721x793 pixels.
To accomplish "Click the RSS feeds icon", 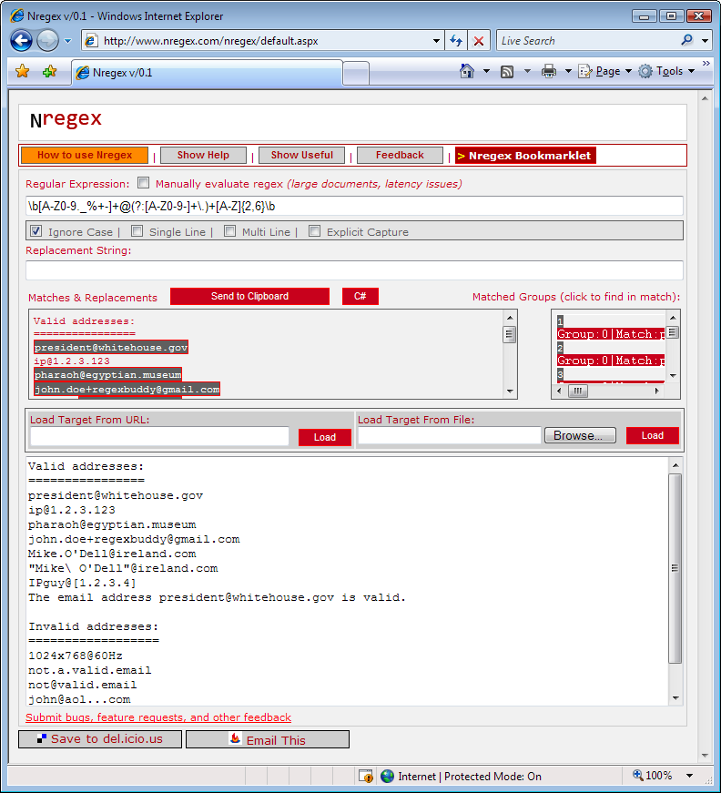I will [x=507, y=72].
